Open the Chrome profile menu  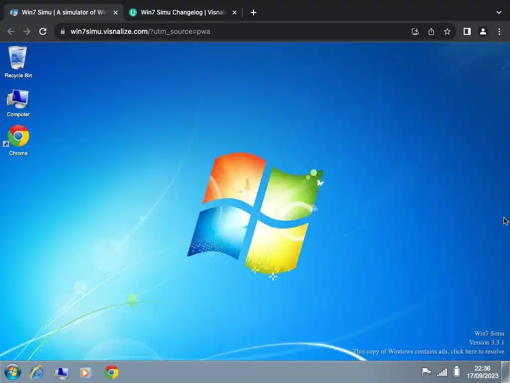coord(483,31)
